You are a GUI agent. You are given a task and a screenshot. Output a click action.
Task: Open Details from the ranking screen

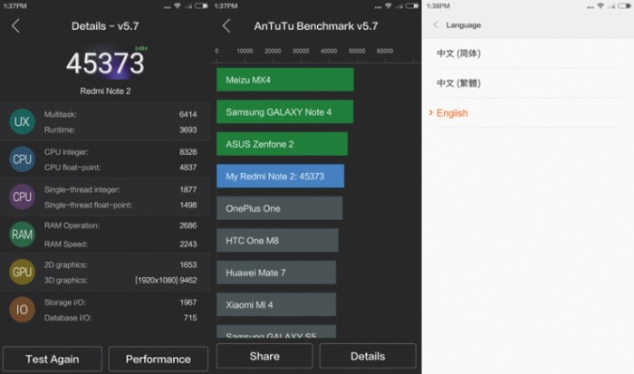[x=368, y=356]
